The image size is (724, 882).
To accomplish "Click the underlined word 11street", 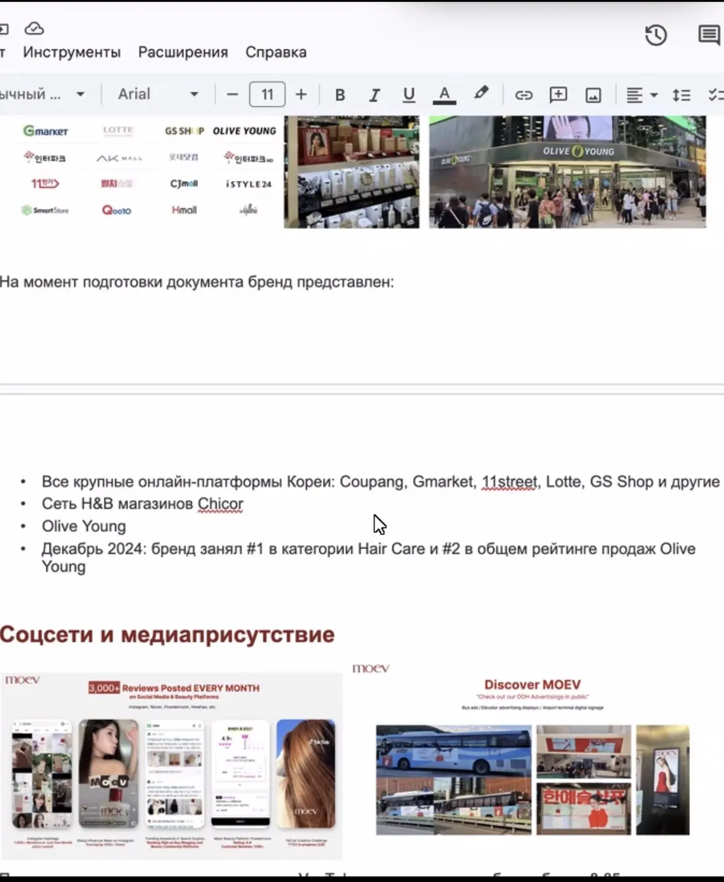I will point(509,482).
